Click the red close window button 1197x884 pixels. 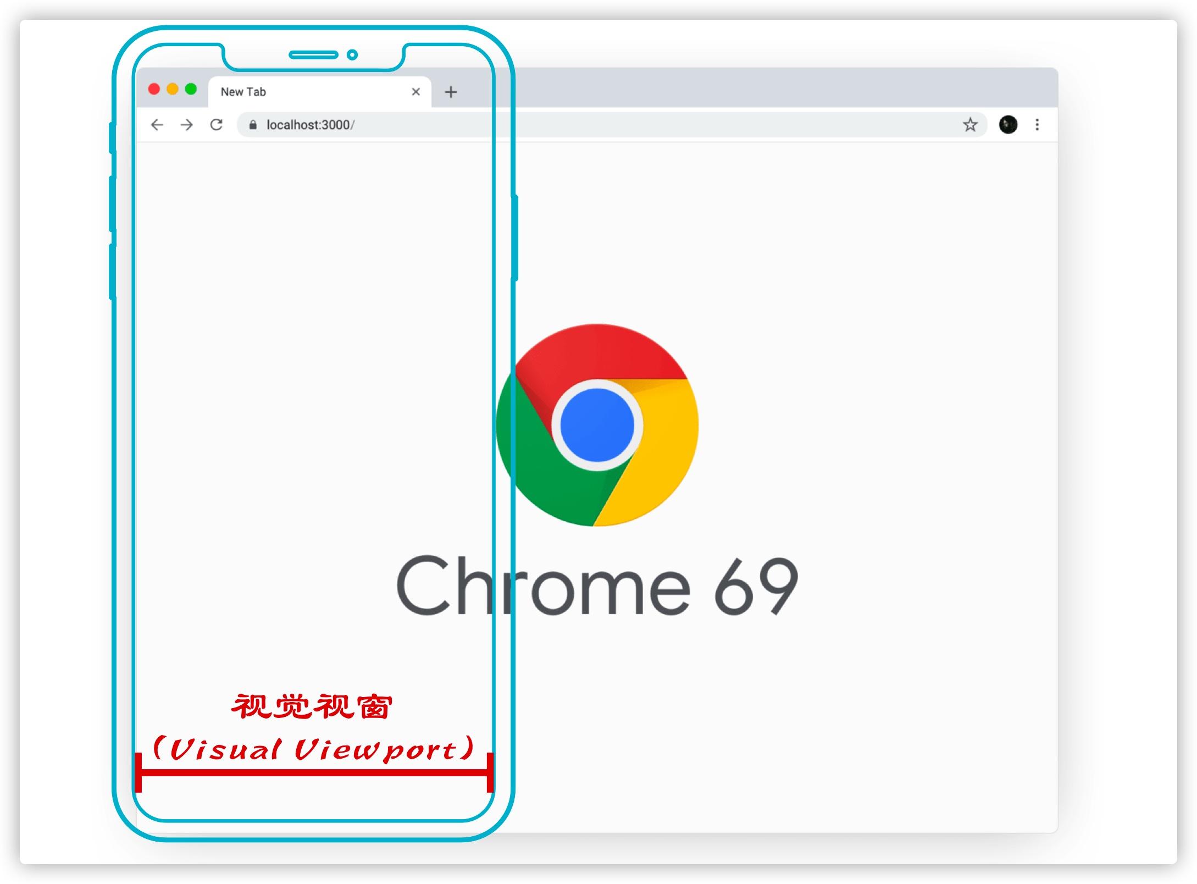(x=154, y=89)
